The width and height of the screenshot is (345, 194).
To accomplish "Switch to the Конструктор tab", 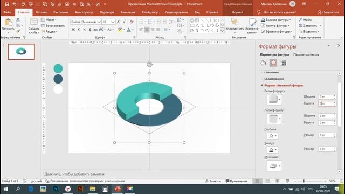I will pyautogui.click(x=84, y=12).
